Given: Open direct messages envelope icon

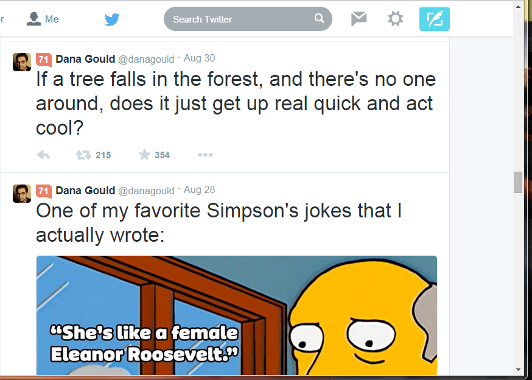Looking at the screenshot, I should click(x=359, y=19).
